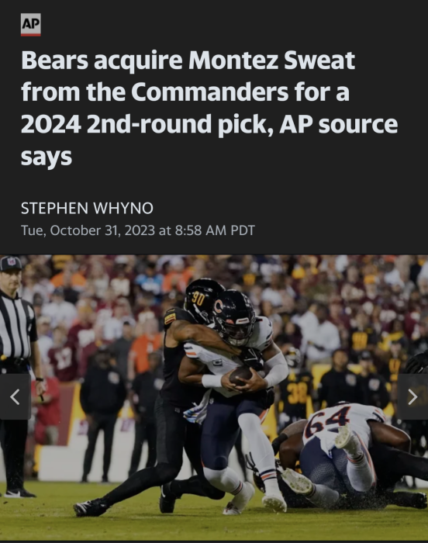The height and width of the screenshot is (543, 428).
Task: Click the AP logo at top
Action: (x=31, y=25)
